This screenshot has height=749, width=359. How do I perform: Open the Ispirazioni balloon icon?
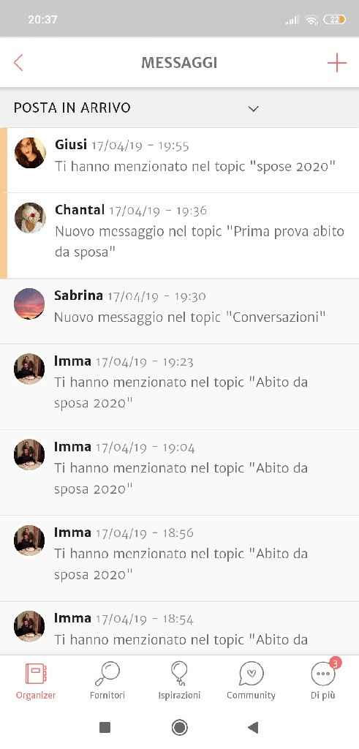coord(179,674)
